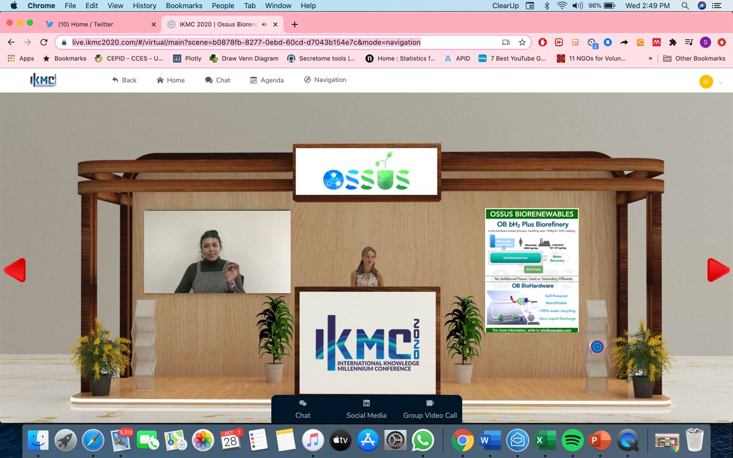Viewport: 733px width, 458px height.
Task: Click the presenter video screen in the booth
Action: click(217, 252)
